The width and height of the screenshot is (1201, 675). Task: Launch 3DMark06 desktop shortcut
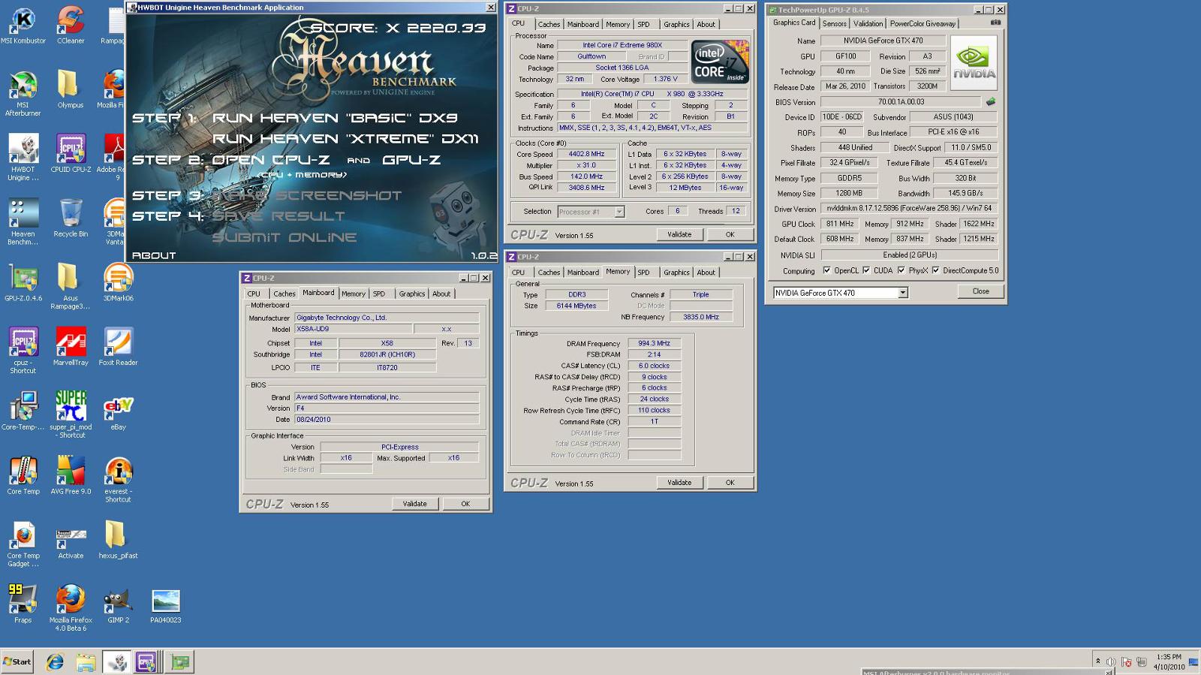(118, 283)
